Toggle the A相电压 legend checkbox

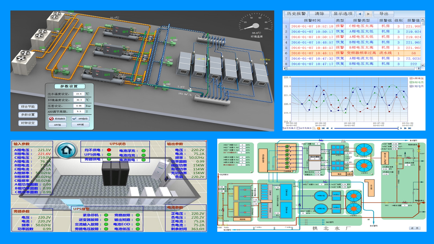(411, 78)
